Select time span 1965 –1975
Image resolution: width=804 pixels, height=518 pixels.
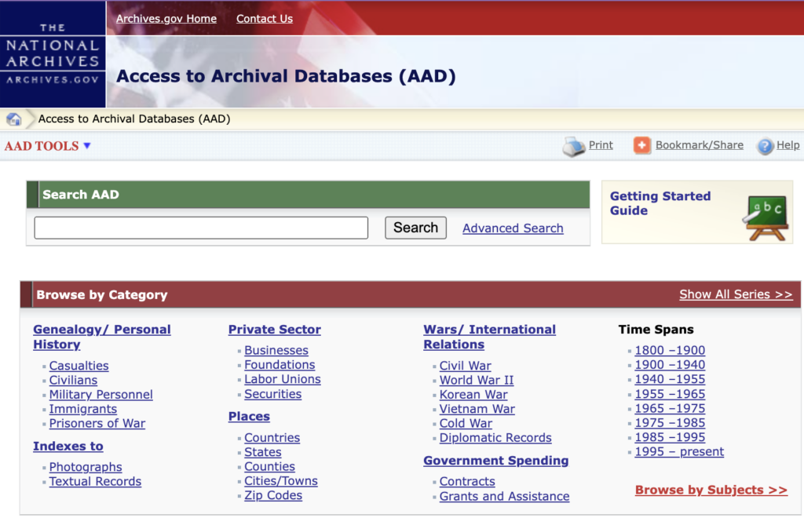(x=671, y=408)
